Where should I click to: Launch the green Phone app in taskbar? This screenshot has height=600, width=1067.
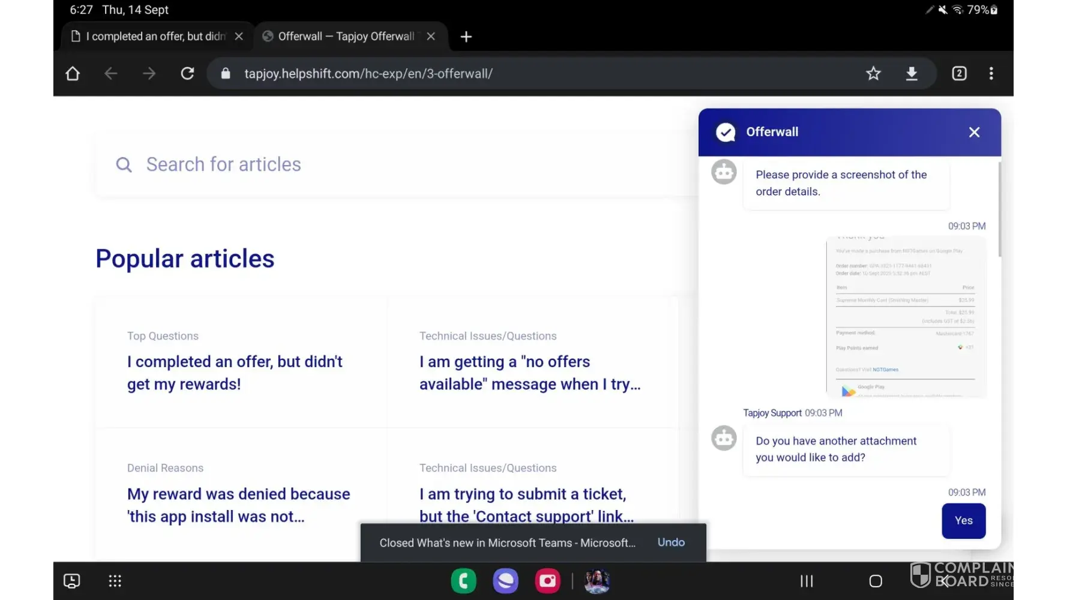coord(463,581)
